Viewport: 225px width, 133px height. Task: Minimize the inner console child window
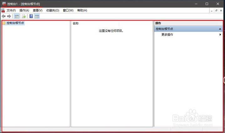[212, 11]
